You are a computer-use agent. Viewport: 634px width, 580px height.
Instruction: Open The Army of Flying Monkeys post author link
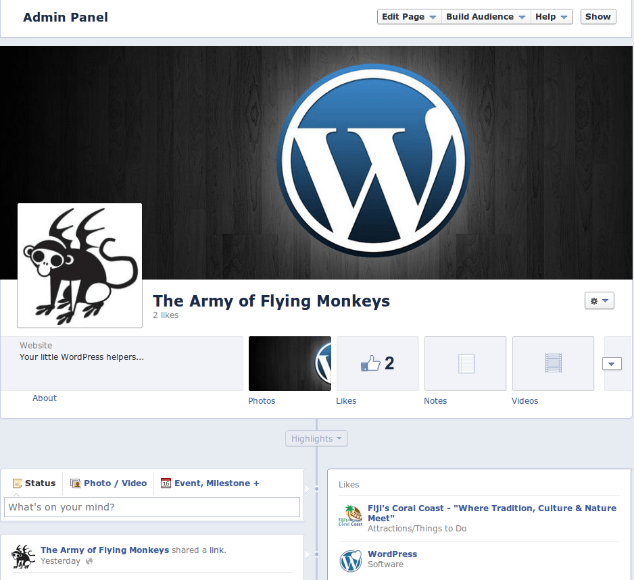click(105, 550)
